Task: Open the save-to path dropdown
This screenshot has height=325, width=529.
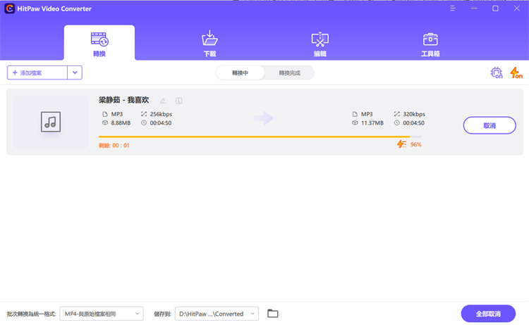Action: tap(217, 314)
